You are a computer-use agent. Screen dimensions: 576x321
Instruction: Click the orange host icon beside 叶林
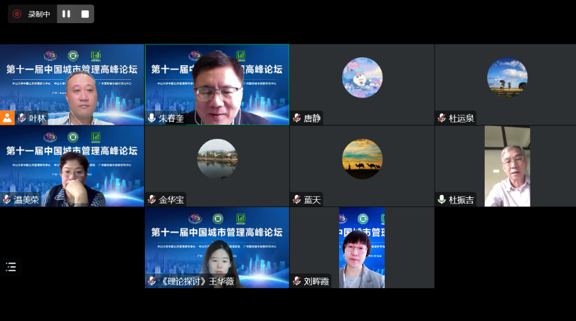coord(7,118)
